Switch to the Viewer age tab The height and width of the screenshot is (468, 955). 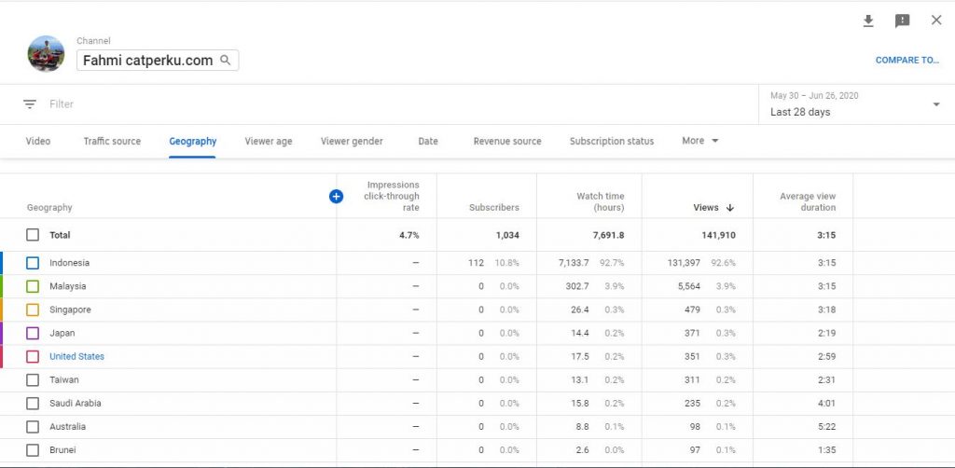[269, 141]
